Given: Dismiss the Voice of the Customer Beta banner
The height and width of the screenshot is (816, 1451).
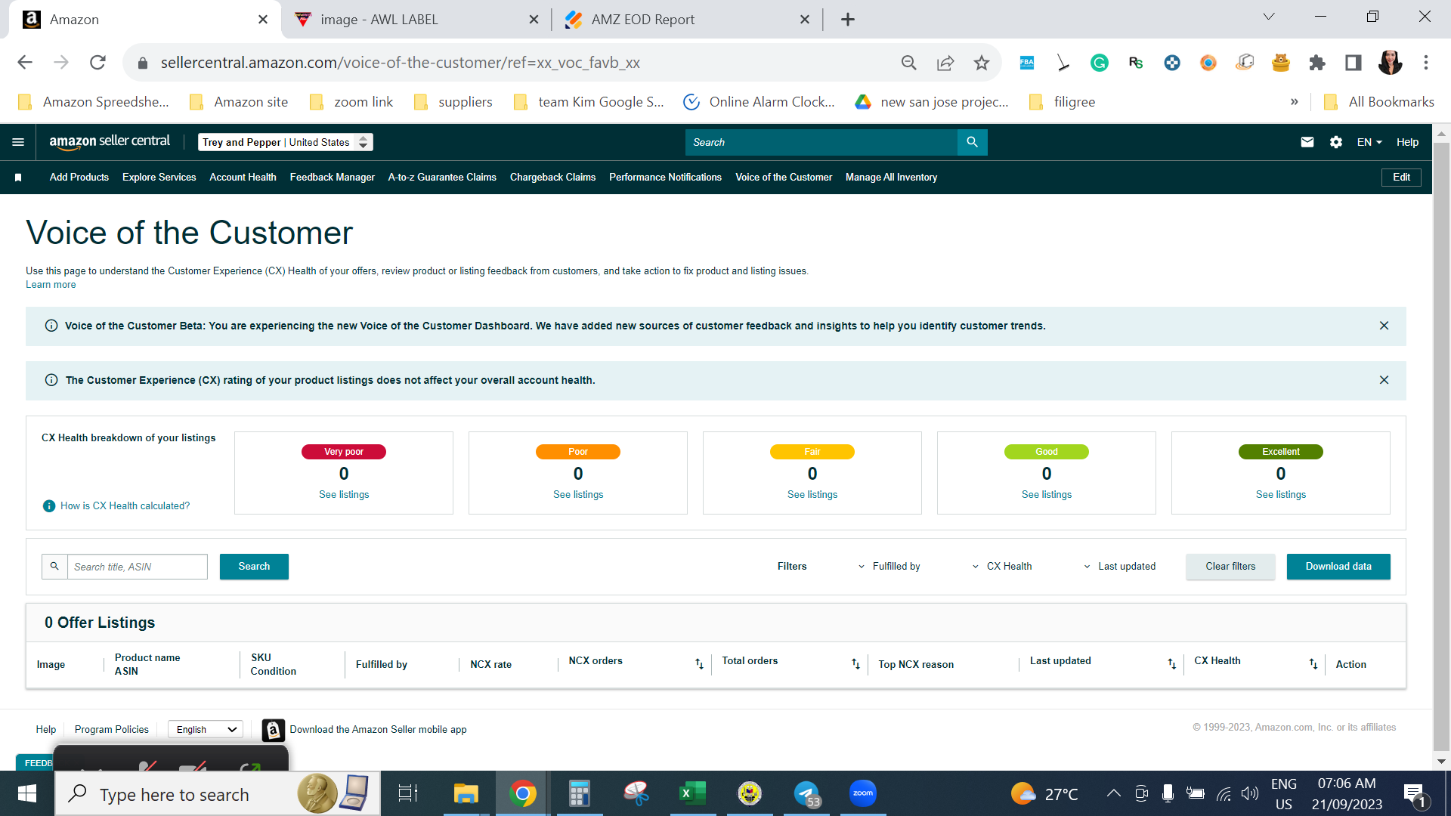Looking at the screenshot, I should point(1384,326).
